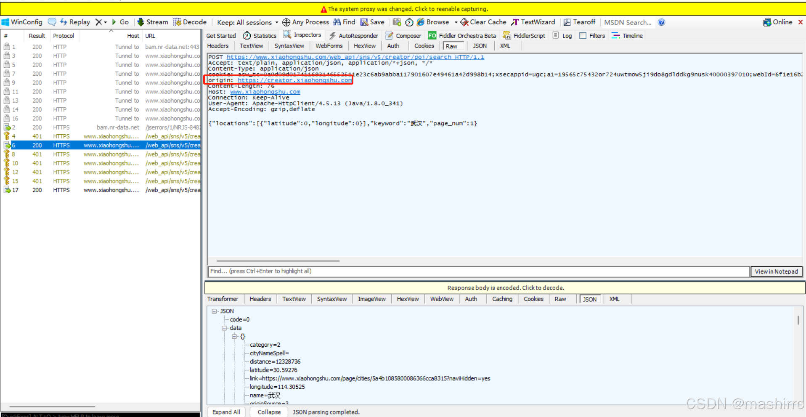
Task: Click Online status indicator in toolbar
Action: 777,22
